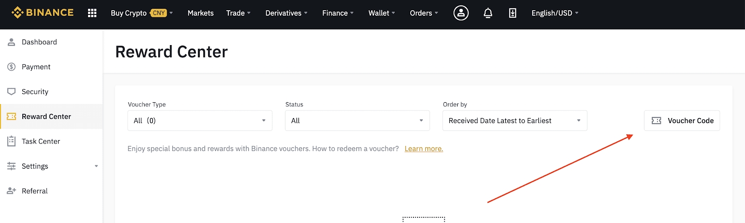Click the Binance logo
745x223 pixels.
point(42,13)
